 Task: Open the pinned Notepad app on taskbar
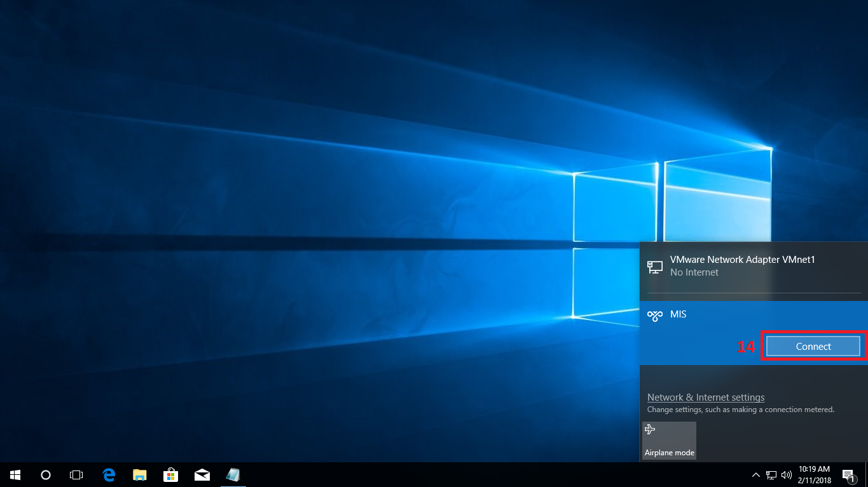pyautogui.click(x=233, y=474)
